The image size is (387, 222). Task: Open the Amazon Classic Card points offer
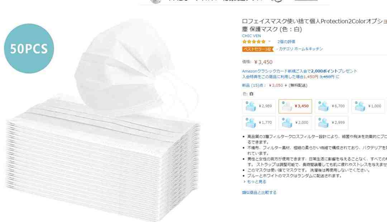(x=299, y=71)
